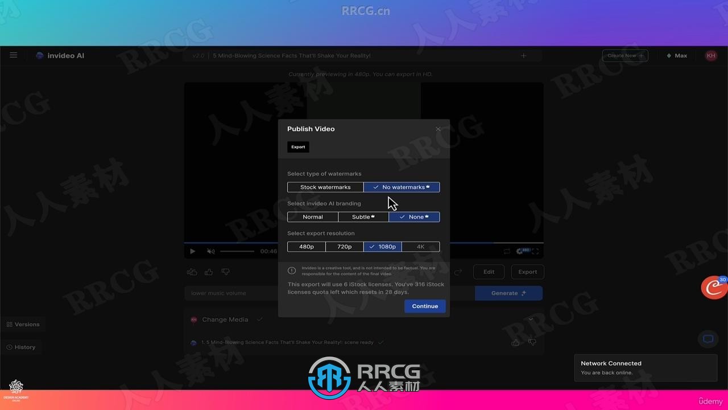Click the double thumbs-up icon

192,272
